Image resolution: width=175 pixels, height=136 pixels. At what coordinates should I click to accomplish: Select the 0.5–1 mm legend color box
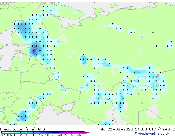coord(11,132)
